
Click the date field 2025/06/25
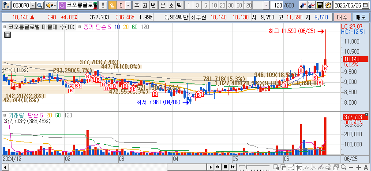[348, 5]
